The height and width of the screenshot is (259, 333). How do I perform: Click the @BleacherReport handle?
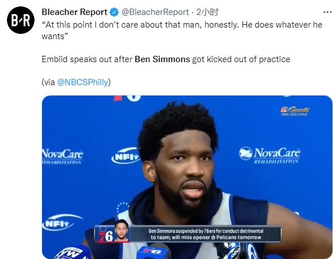tap(155, 12)
